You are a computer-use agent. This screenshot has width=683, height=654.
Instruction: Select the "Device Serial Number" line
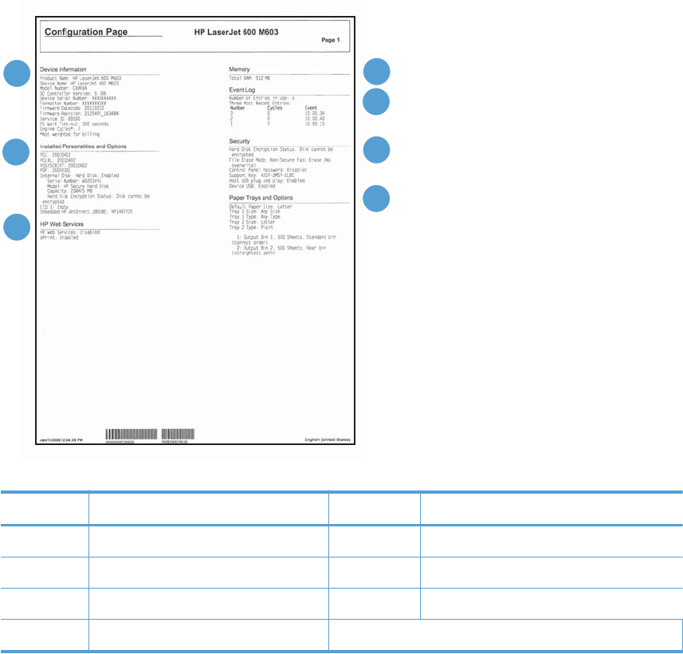pos(78,98)
